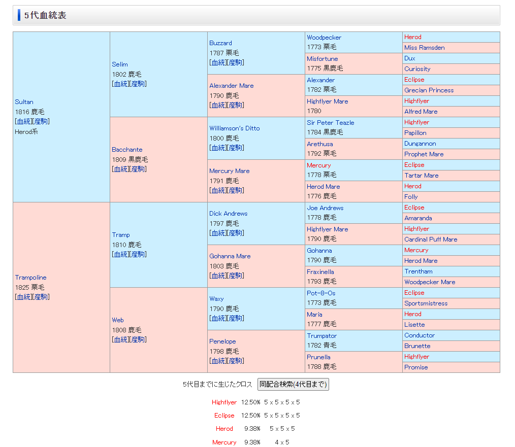This screenshot has height=447, width=515.
Task: Click the 同配合検索(4代目まで) button
Action: pyautogui.click(x=293, y=385)
